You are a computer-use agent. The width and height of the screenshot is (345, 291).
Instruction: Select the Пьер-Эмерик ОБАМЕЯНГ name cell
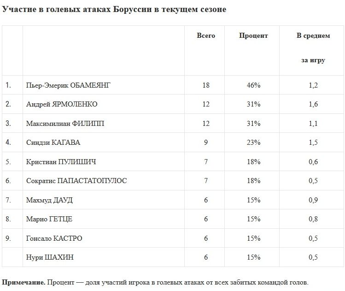69,85
